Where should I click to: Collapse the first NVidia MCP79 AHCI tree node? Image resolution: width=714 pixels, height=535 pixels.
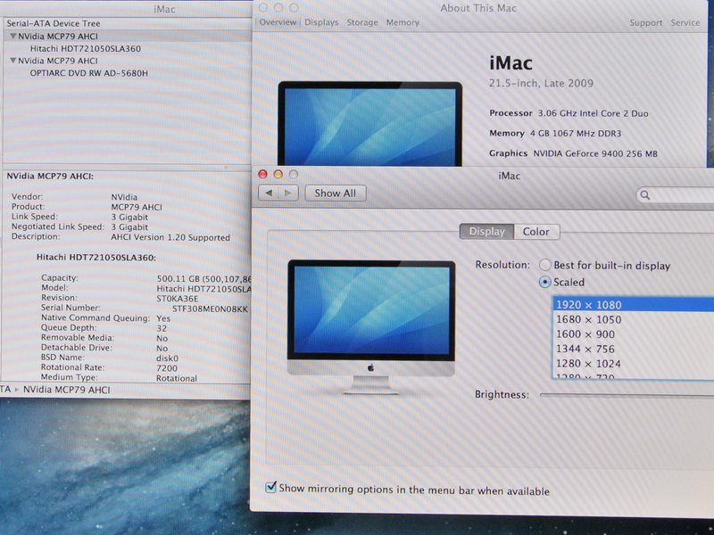click(13, 36)
